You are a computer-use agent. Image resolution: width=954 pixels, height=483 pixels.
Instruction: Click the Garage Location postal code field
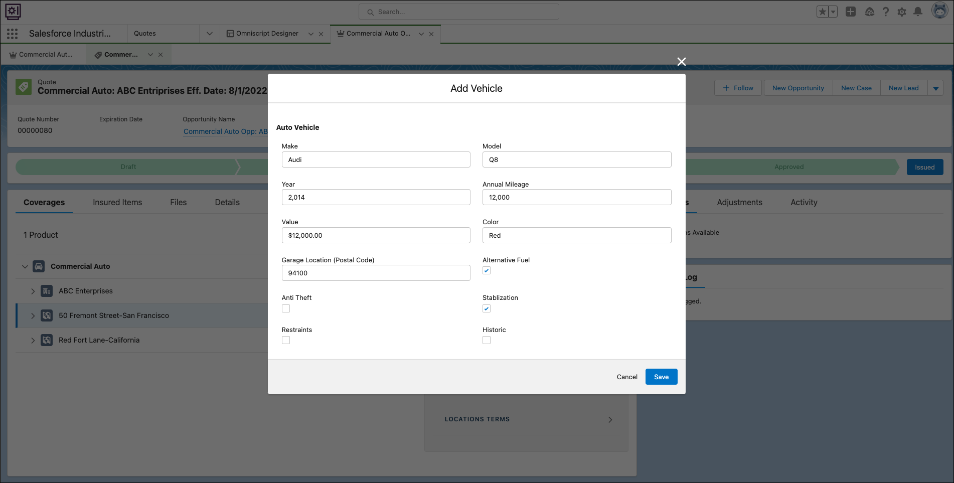(x=376, y=273)
